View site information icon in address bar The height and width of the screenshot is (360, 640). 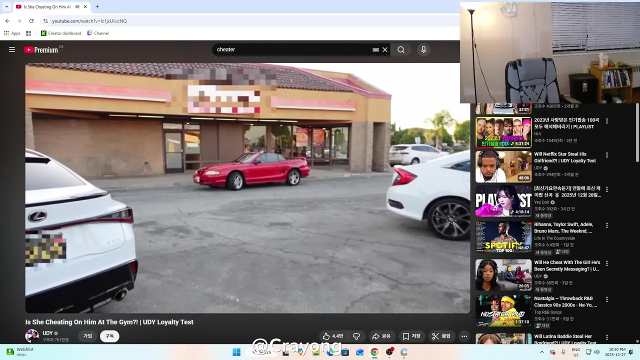45,21
